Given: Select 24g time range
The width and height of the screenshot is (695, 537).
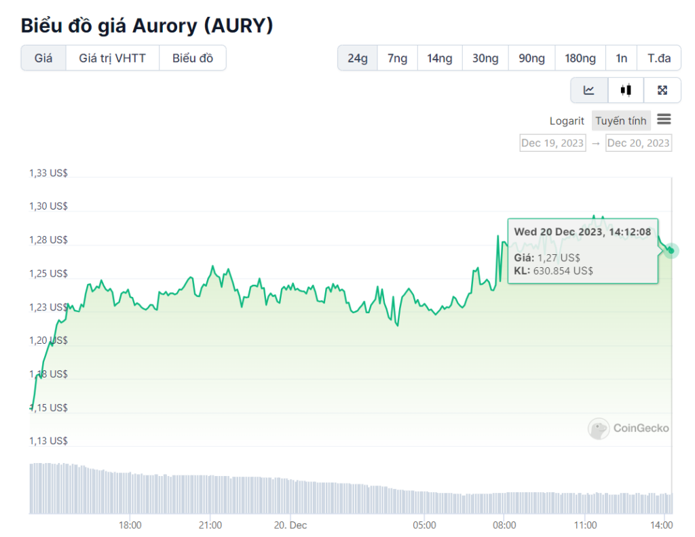Looking at the screenshot, I should pyautogui.click(x=358, y=58).
